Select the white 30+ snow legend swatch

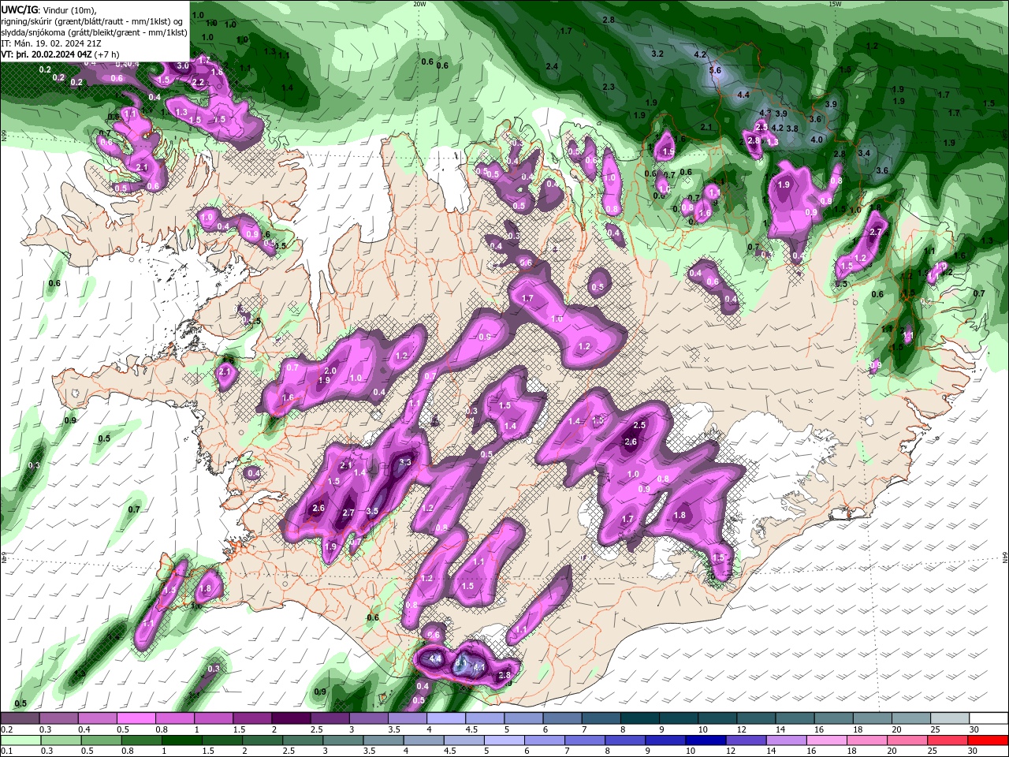989,719
